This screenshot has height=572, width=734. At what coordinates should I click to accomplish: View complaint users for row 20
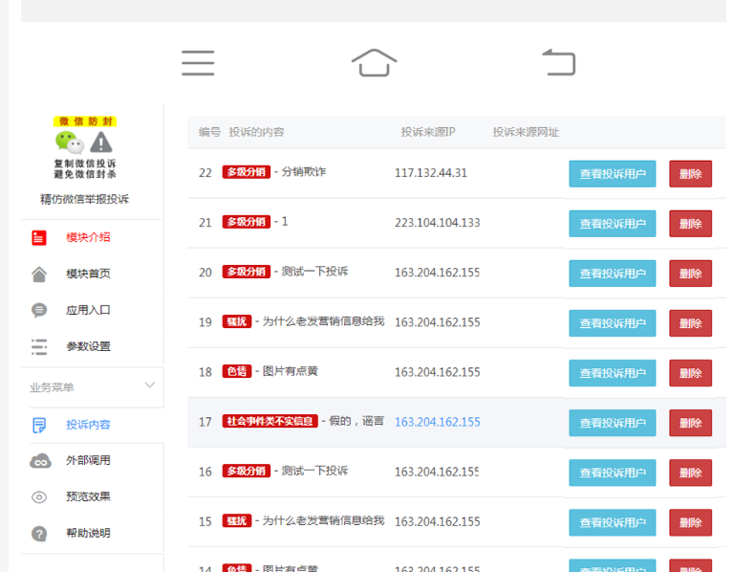pyautogui.click(x=613, y=274)
